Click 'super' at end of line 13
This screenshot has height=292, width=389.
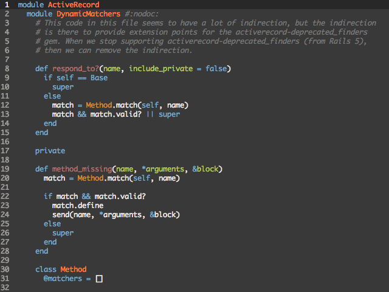point(169,114)
